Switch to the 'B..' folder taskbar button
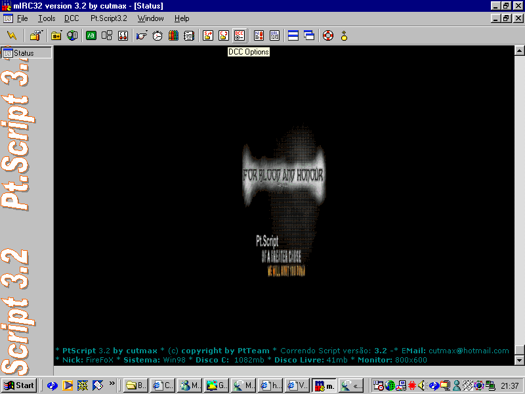The height and width of the screenshot is (394, 525). 135,385
